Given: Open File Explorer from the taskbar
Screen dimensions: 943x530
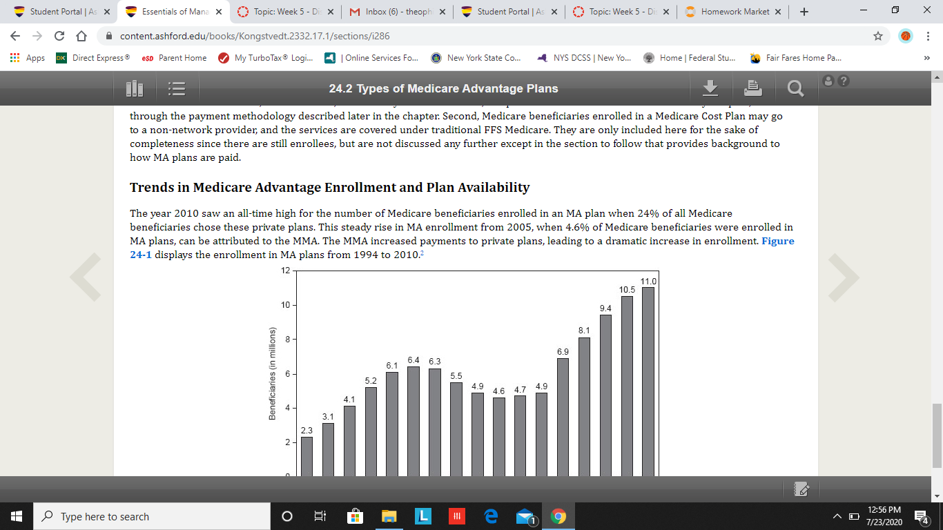Looking at the screenshot, I should pos(389,516).
